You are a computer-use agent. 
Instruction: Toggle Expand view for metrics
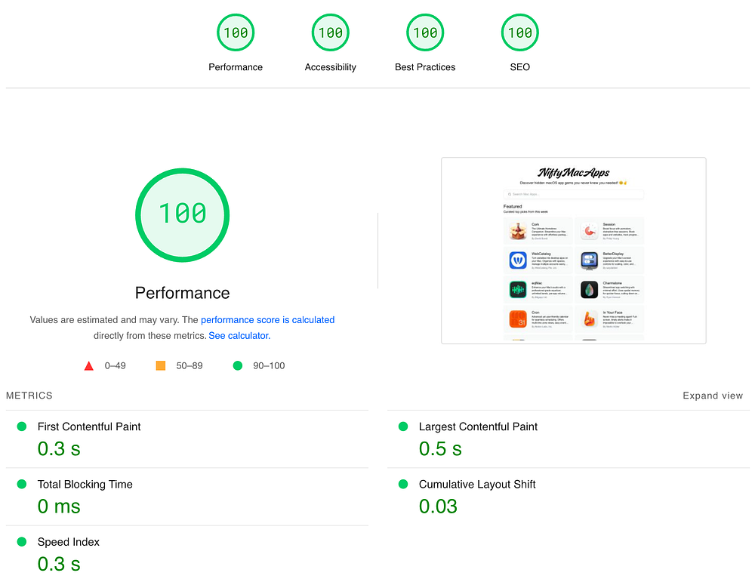tap(713, 396)
